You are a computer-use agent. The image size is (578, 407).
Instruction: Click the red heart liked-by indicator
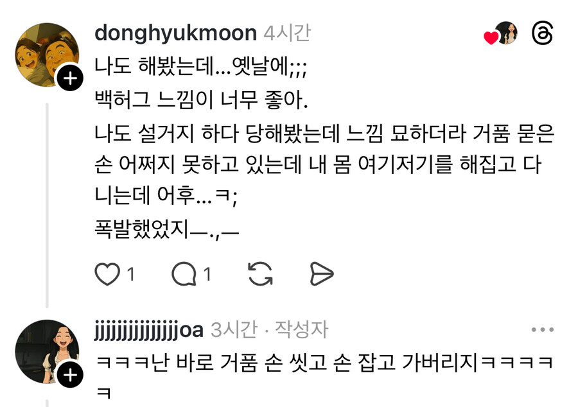coord(491,38)
